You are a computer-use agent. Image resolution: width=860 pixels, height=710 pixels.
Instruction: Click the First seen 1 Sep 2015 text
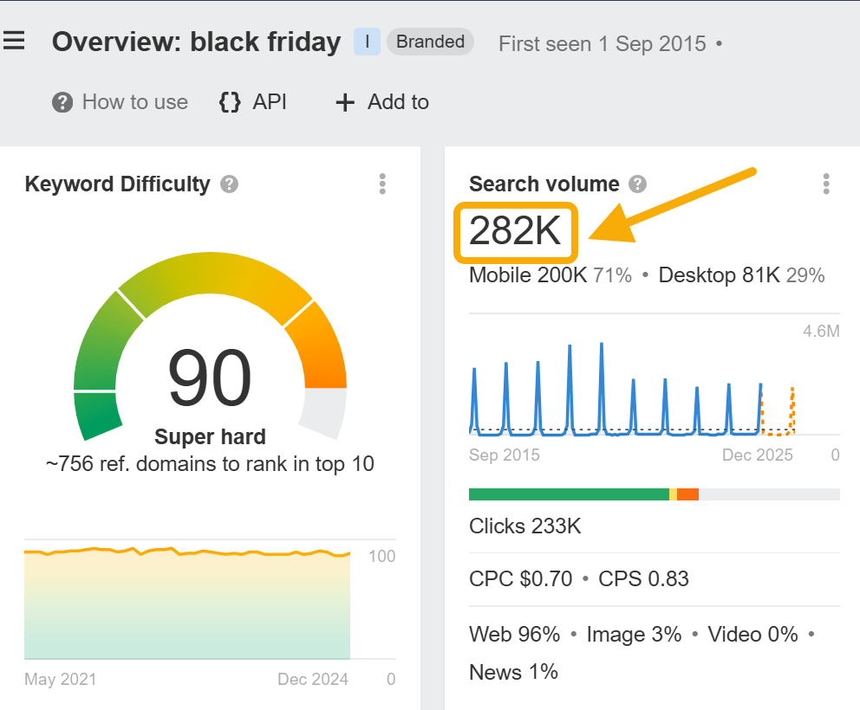pyautogui.click(x=602, y=43)
